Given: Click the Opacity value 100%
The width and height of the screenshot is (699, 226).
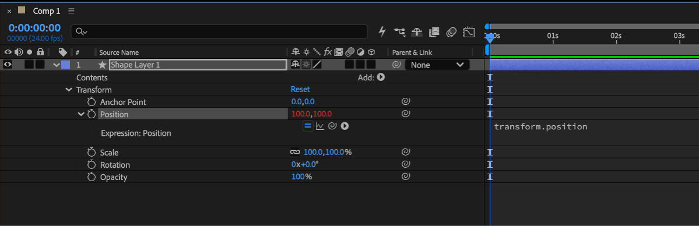Looking at the screenshot, I should pos(301,177).
